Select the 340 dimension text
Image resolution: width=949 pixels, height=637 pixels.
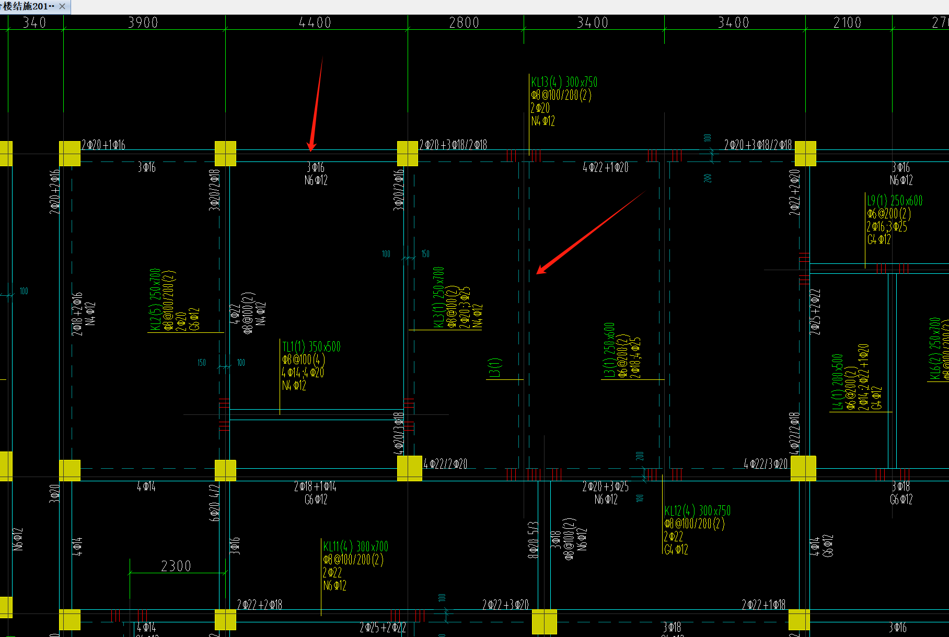34,22
